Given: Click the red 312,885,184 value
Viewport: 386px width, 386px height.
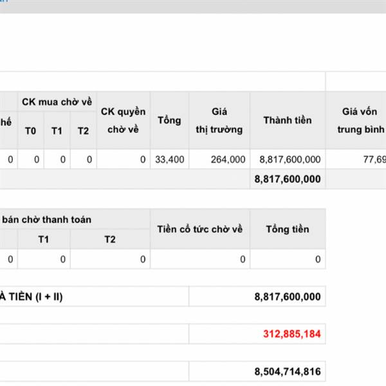Looking at the screenshot, I should point(291,334).
